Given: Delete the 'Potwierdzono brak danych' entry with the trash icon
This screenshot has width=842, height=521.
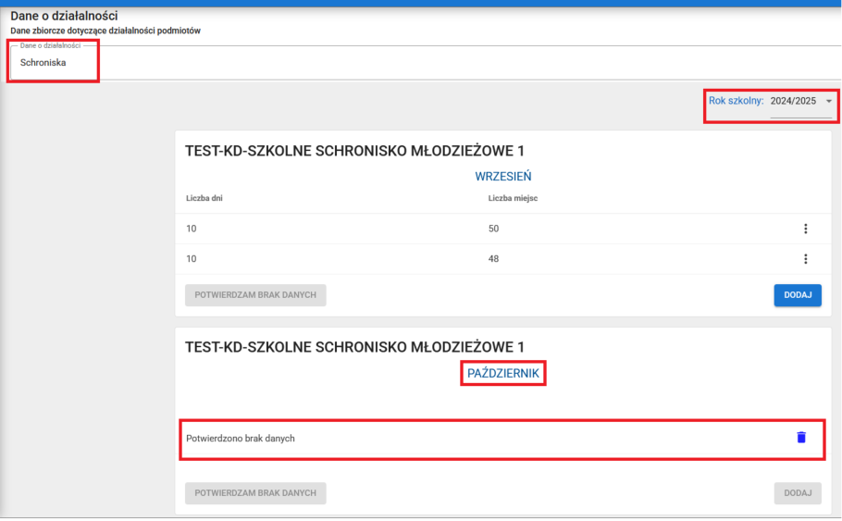Looking at the screenshot, I should pyautogui.click(x=801, y=437).
